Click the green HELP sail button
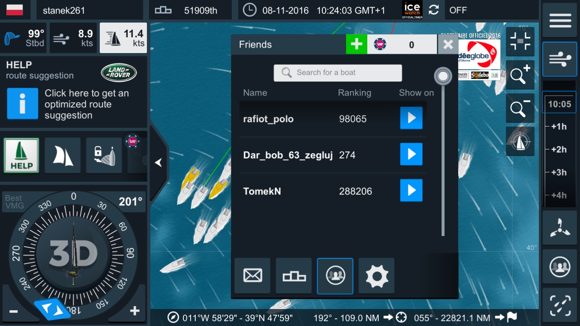Image resolution: width=580 pixels, height=326 pixels. [21, 155]
